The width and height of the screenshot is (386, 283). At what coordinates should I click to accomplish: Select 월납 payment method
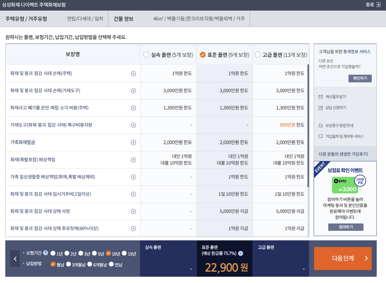(x=53, y=264)
